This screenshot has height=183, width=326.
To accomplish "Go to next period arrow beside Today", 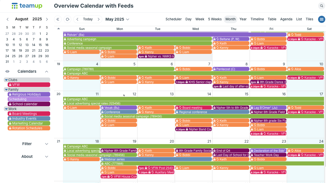I will pyautogui.click(x=99, y=19).
